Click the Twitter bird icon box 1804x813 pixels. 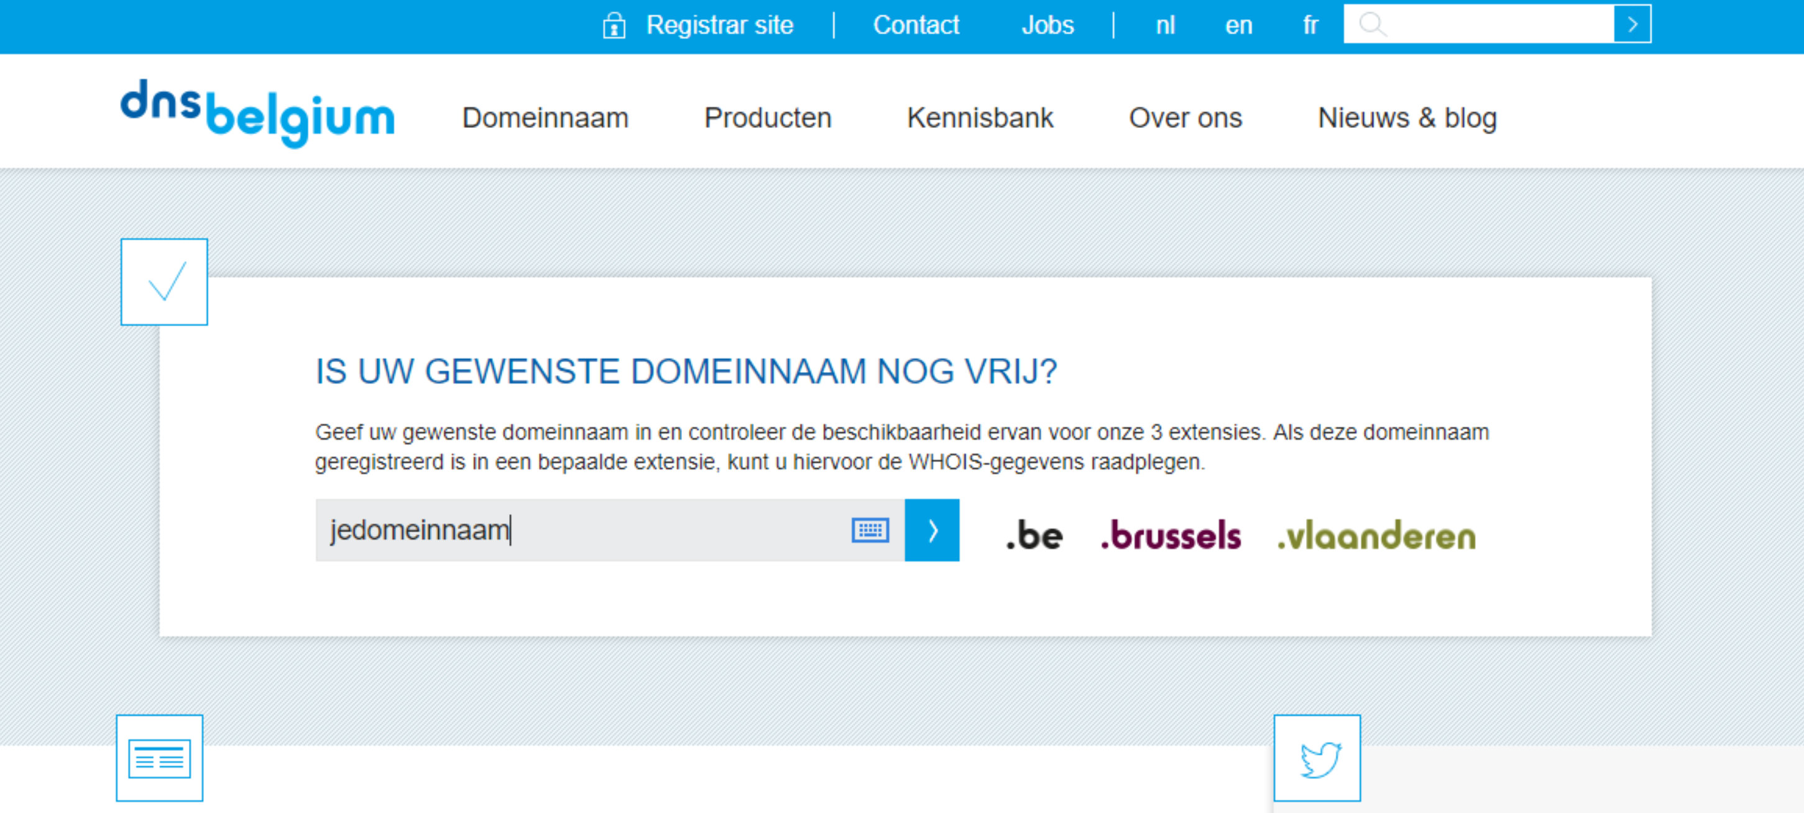1317,758
